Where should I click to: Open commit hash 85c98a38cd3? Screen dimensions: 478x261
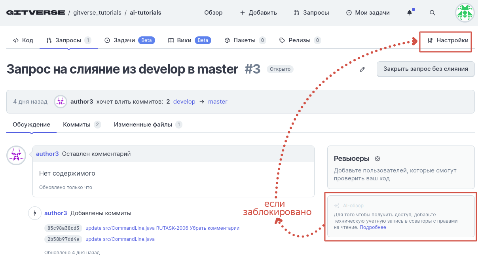click(x=63, y=228)
